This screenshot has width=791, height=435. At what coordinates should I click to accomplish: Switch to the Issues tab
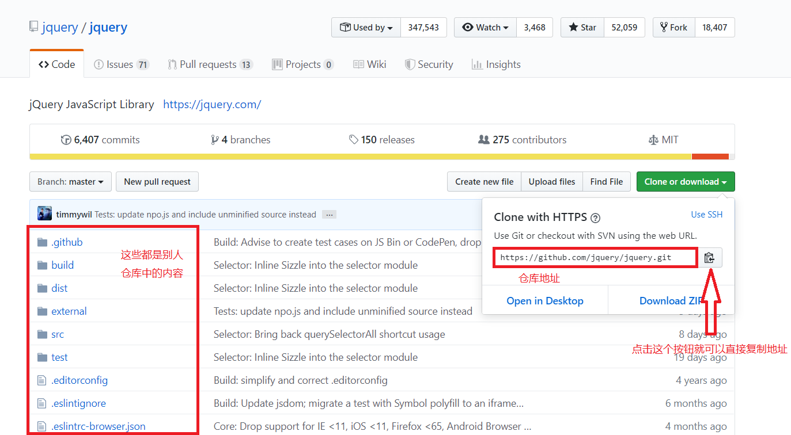pyautogui.click(x=122, y=64)
